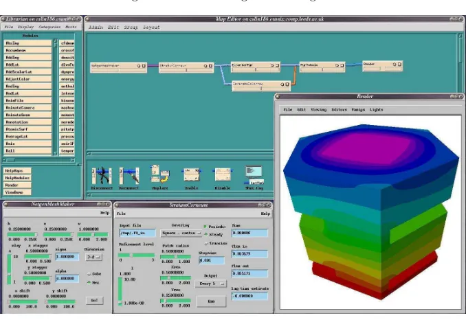Click the Enable module icon
This screenshot has height=320, width=466.
191,174
